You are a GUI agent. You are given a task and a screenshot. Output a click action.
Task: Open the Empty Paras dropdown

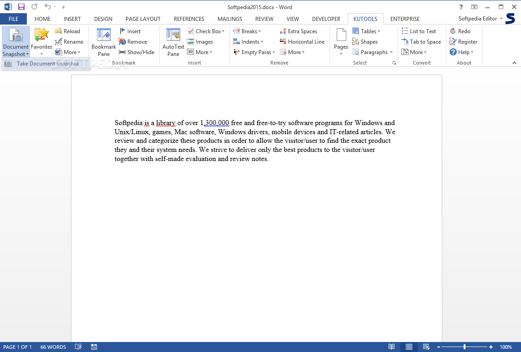pos(274,52)
